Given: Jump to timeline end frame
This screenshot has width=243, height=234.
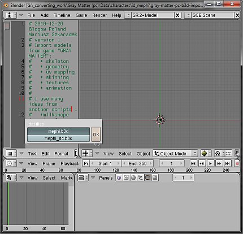Looking at the screenshot, I should tap(228, 163).
